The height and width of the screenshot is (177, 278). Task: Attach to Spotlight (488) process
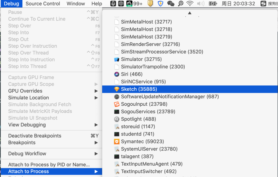(x=190, y=119)
